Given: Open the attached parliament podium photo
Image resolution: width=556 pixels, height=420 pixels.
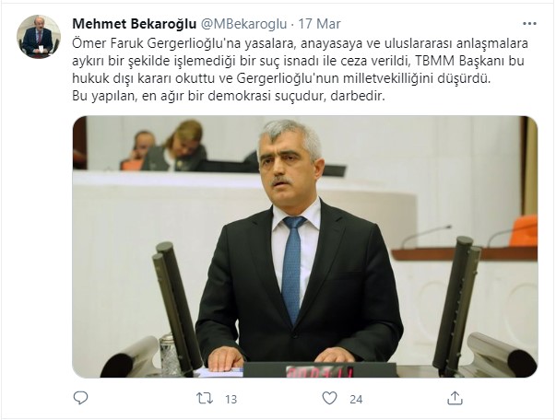Looking at the screenshot, I should [305, 247].
